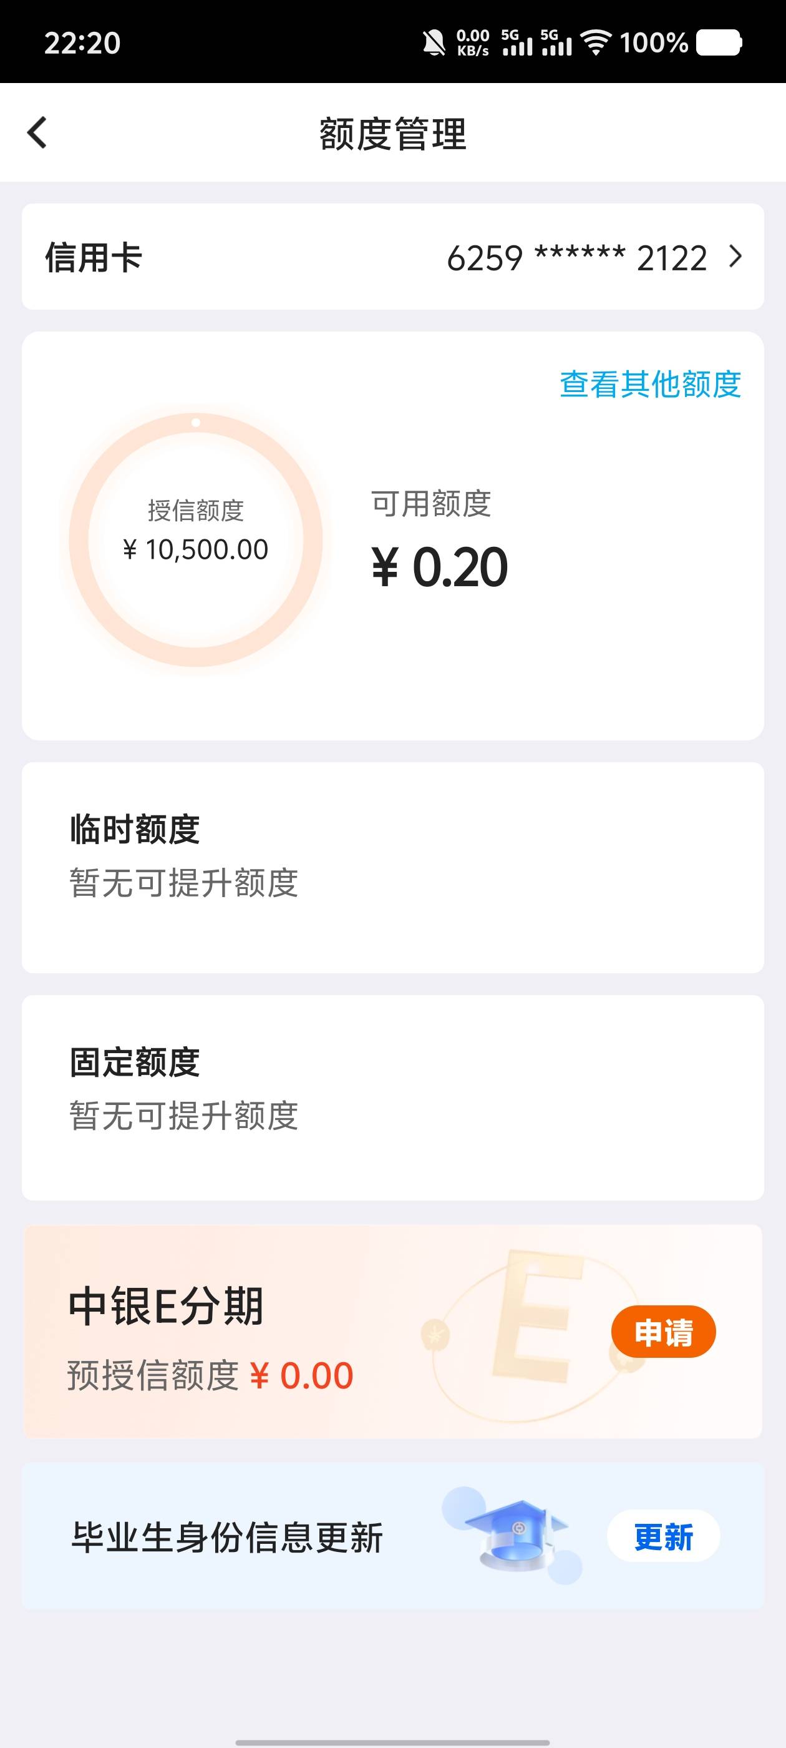This screenshot has height=1748, width=786.
Task: Tap the battery icon in status bar
Action: click(719, 42)
